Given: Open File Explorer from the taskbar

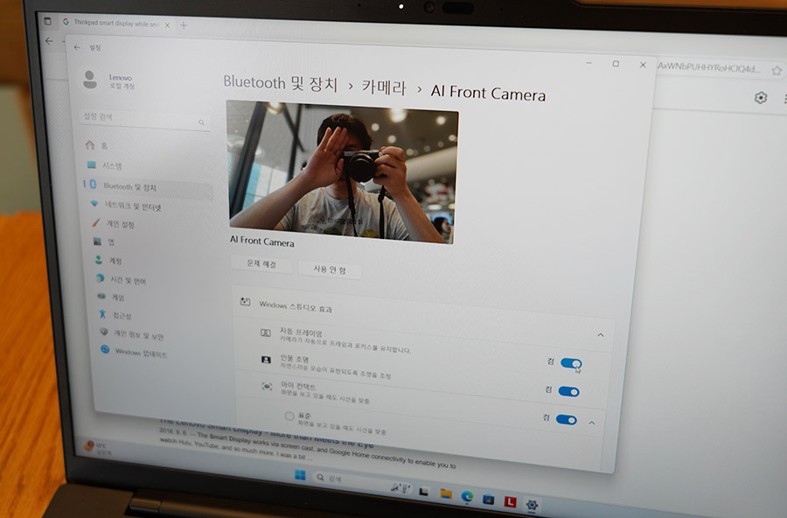Looking at the screenshot, I should 446,493.
